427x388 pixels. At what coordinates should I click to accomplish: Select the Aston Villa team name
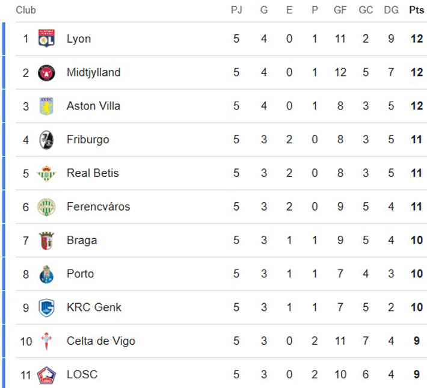(x=93, y=106)
